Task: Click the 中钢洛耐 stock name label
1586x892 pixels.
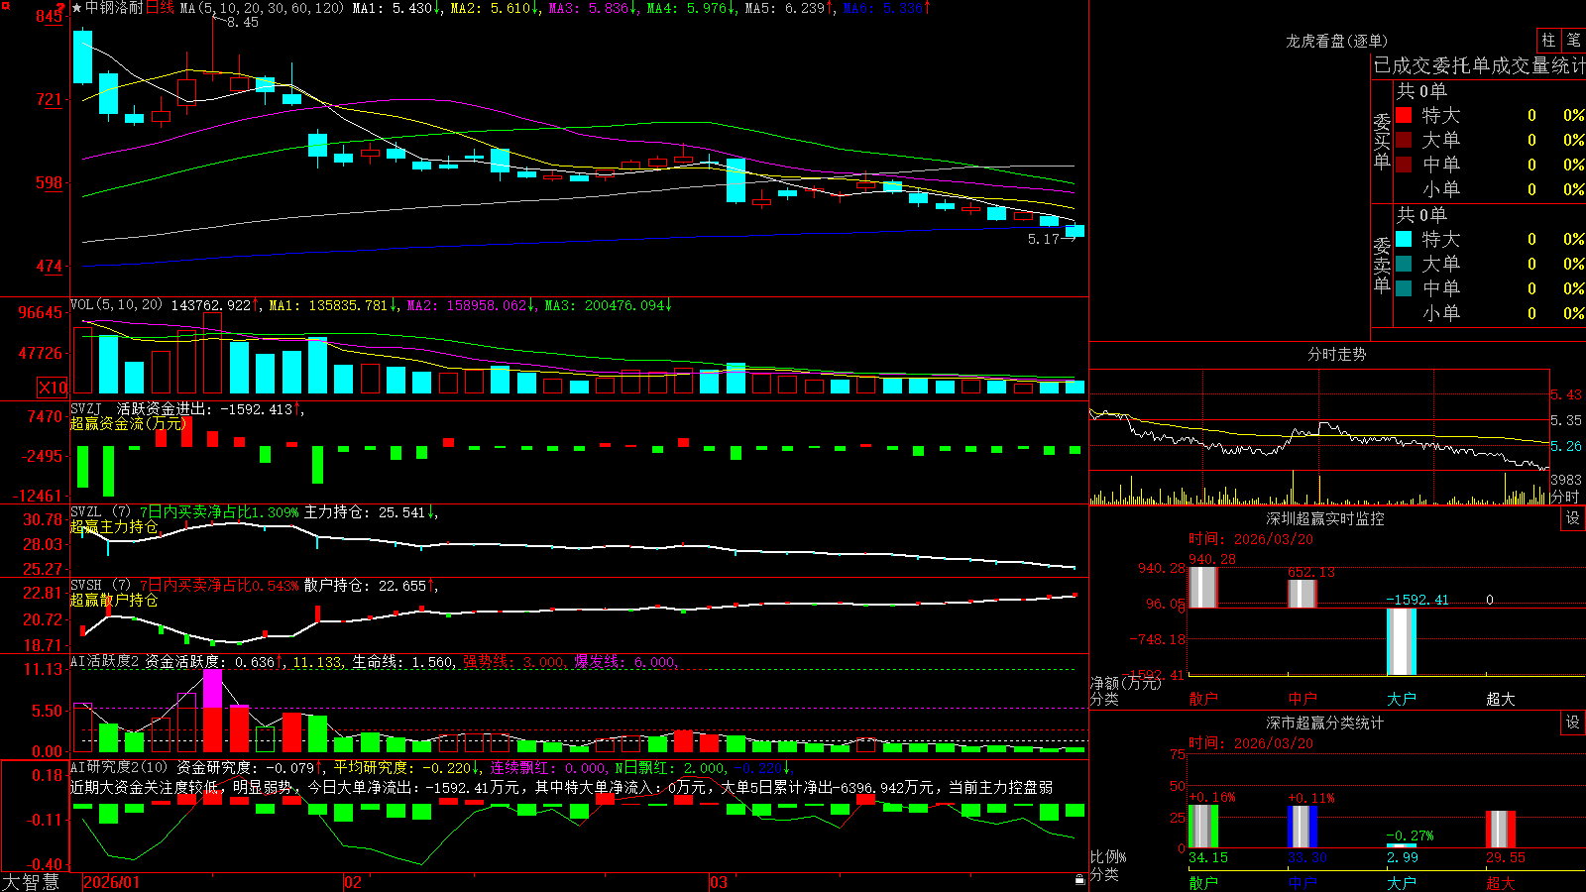Action: [x=114, y=8]
